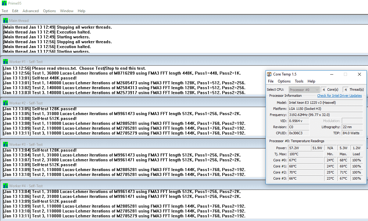Click the Core #2 current temperature '70°C'
This screenshot has width=368, height=221.
(306, 172)
